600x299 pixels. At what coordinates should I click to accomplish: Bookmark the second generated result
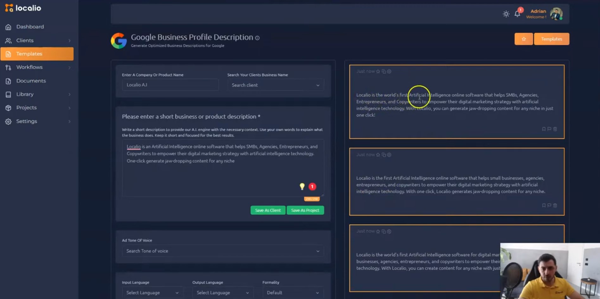(544, 205)
